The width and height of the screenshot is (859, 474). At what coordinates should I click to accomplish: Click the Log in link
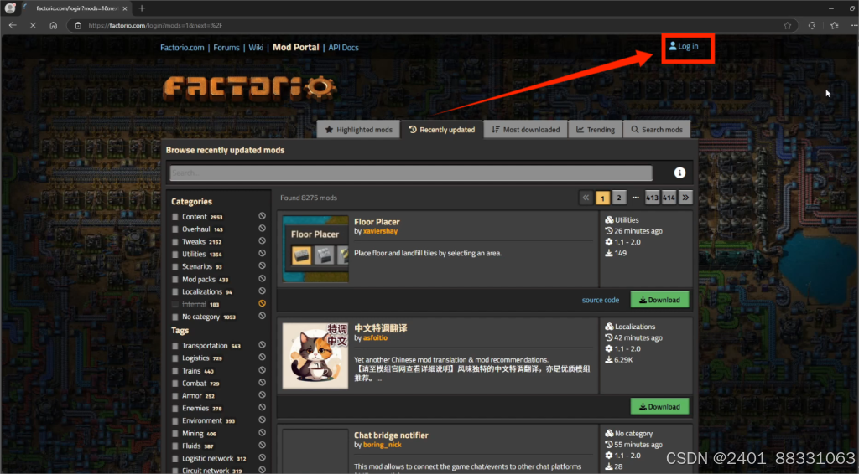coord(684,46)
